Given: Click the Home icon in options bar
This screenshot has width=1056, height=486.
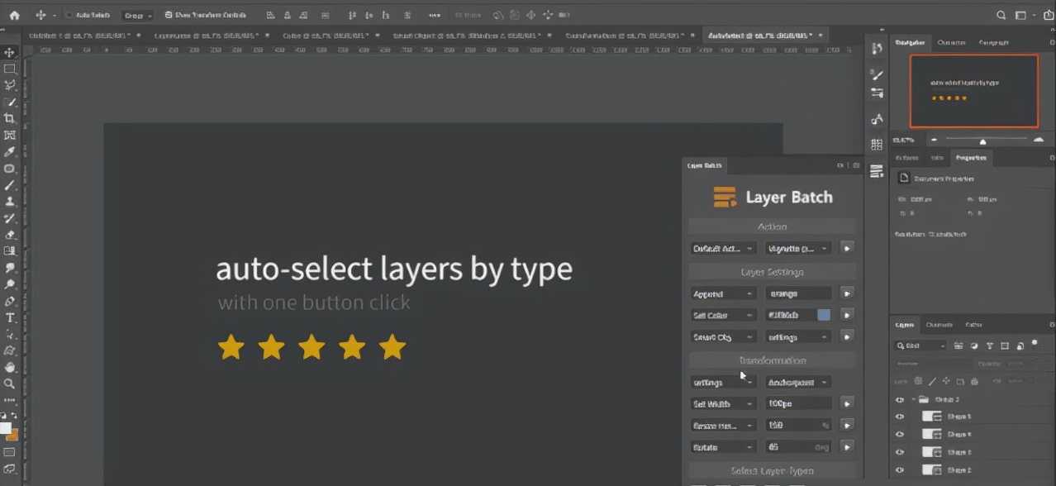Looking at the screenshot, I should (x=14, y=15).
